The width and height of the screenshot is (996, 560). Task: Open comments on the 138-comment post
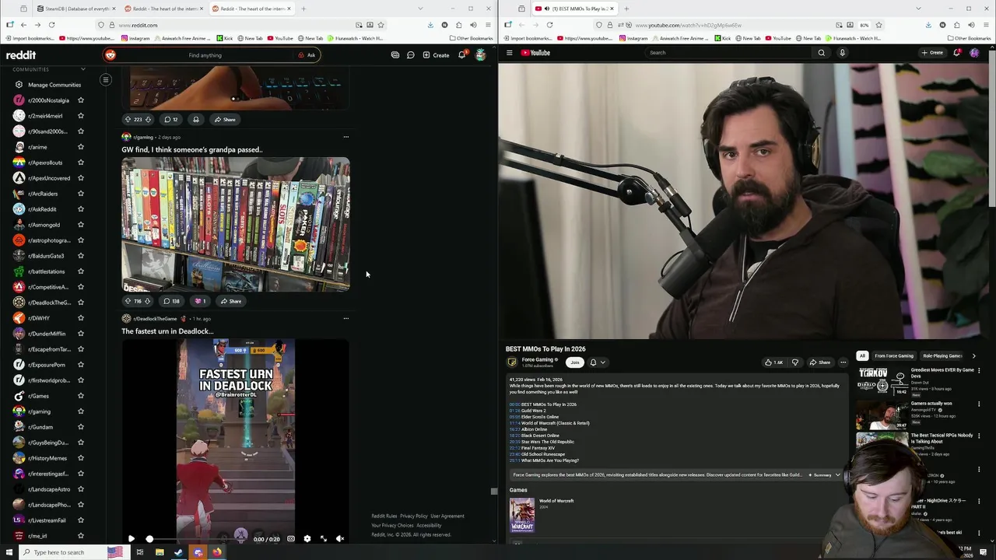tap(171, 301)
